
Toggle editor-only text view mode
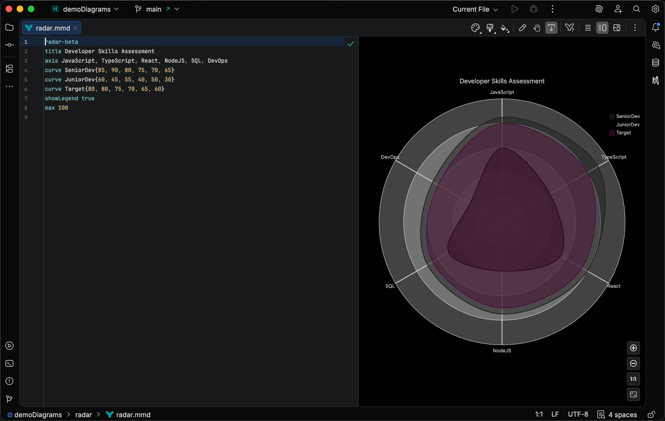(x=587, y=28)
